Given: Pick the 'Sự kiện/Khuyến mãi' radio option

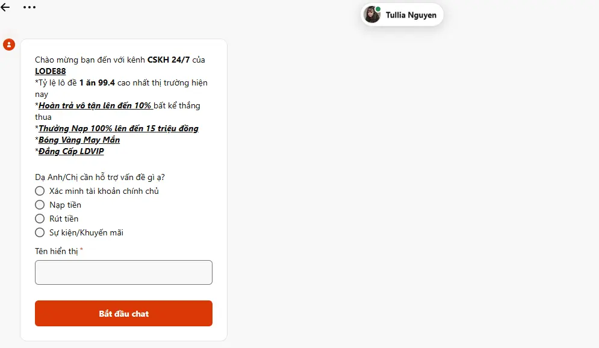Looking at the screenshot, I should (40, 232).
